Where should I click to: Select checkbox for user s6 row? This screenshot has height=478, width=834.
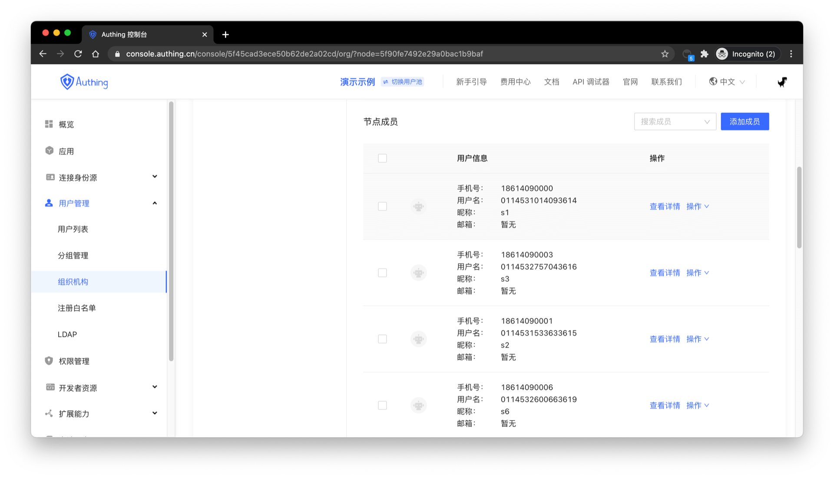pyautogui.click(x=382, y=405)
